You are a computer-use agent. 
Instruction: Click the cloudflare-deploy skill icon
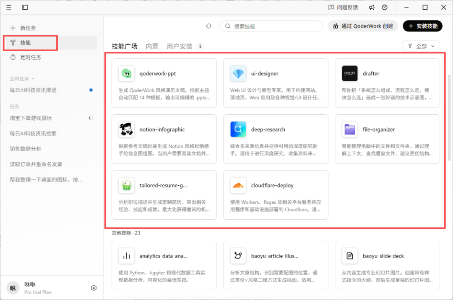(x=238, y=185)
